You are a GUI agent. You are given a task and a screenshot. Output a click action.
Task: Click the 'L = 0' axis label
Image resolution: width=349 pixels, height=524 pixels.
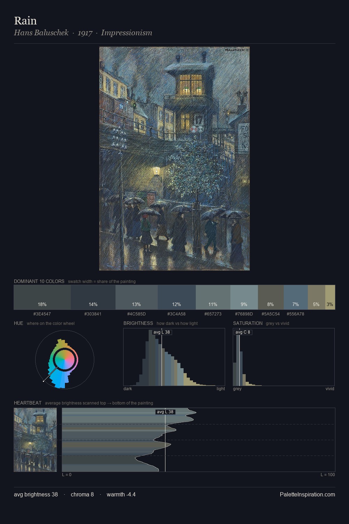point(67,475)
